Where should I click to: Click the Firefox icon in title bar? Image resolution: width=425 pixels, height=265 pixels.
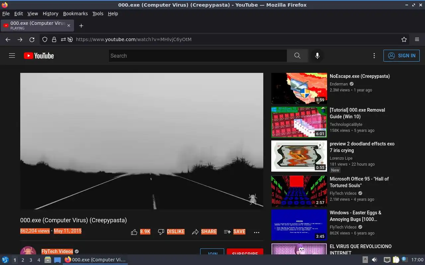coord(5,5)
